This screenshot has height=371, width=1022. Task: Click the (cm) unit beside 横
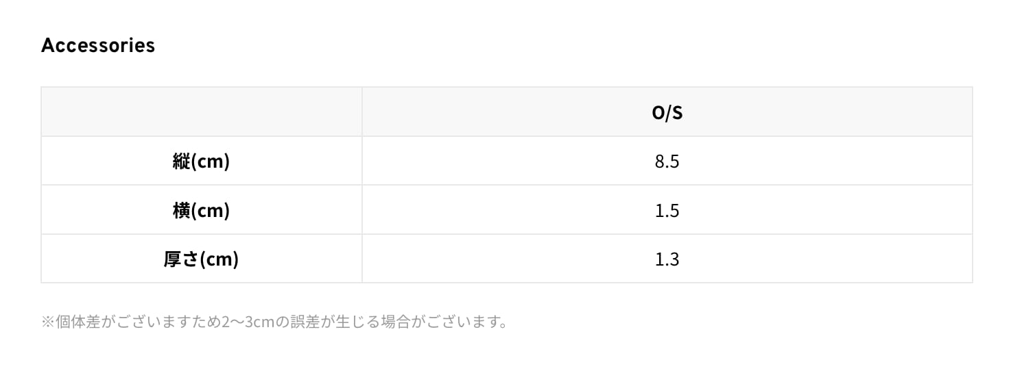(x=210, y=210)
